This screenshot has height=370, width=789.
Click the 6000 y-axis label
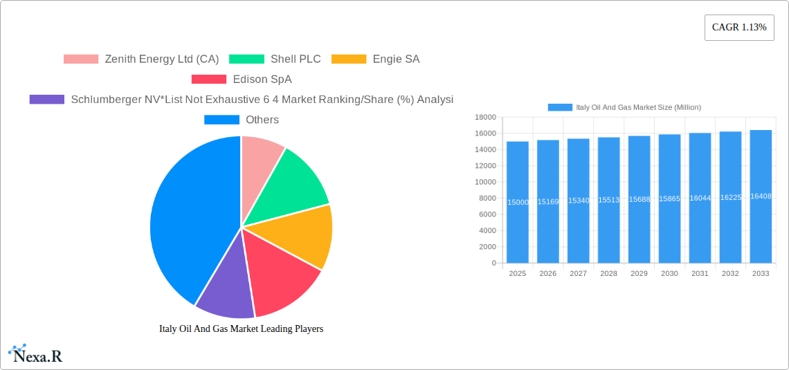click(488, 214)
